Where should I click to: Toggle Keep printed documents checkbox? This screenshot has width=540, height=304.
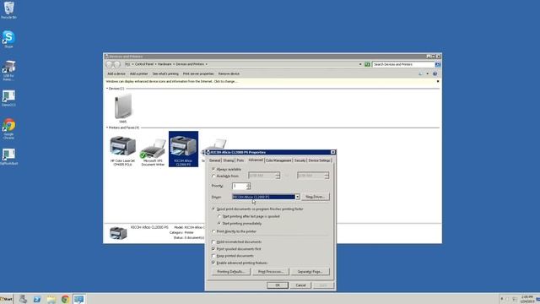(213, 256)
